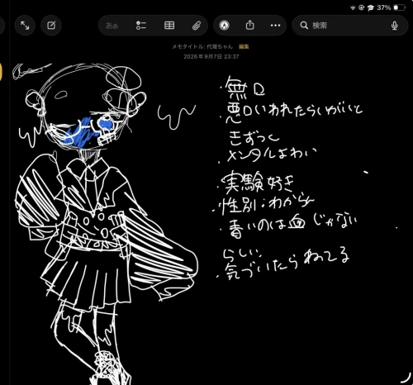
Task: Create a new note with compose icon
Action: [51, 26]
